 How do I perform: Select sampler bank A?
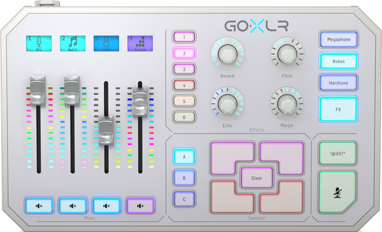pyautogui.click(x=184, y=156)
